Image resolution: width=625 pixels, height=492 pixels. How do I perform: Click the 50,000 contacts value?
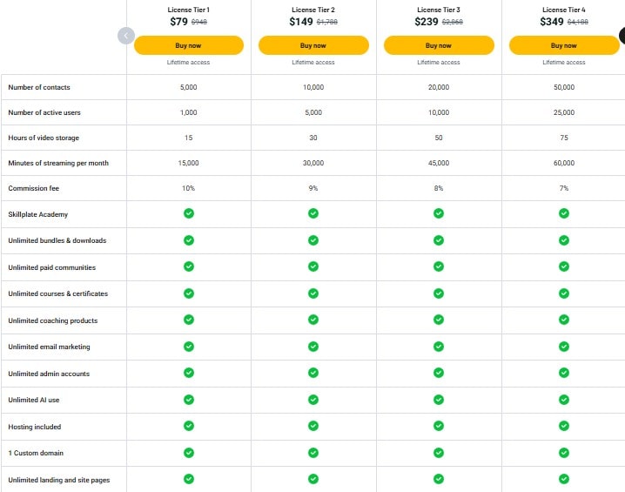pyautogui.click(x=564, y=87)
